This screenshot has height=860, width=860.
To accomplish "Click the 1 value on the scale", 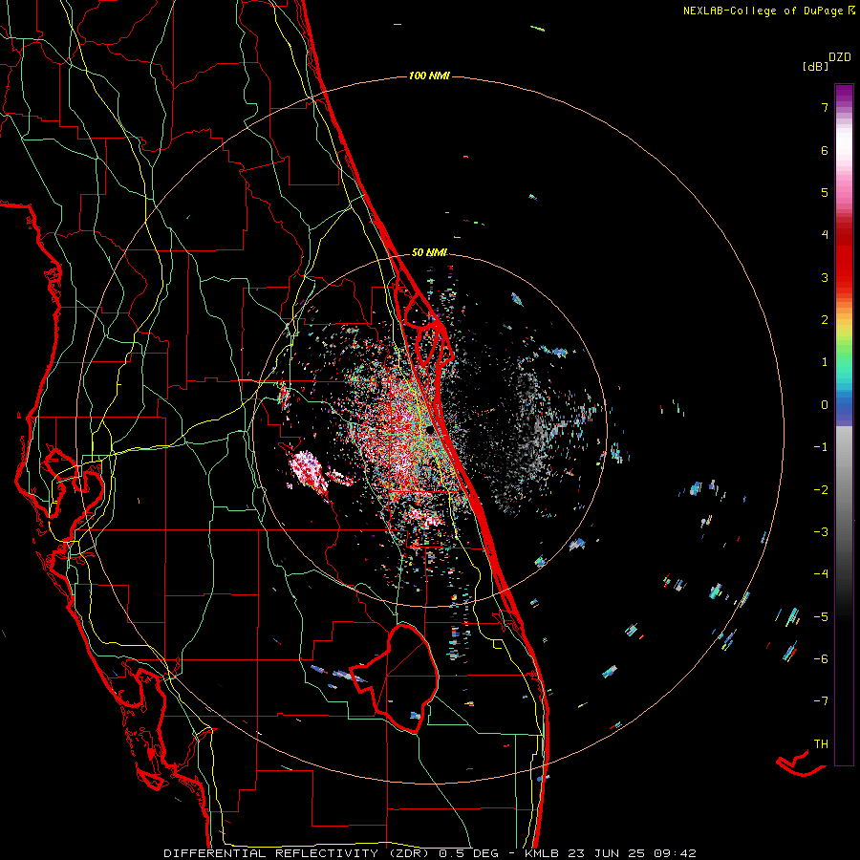I will click(x=825, y=361).
